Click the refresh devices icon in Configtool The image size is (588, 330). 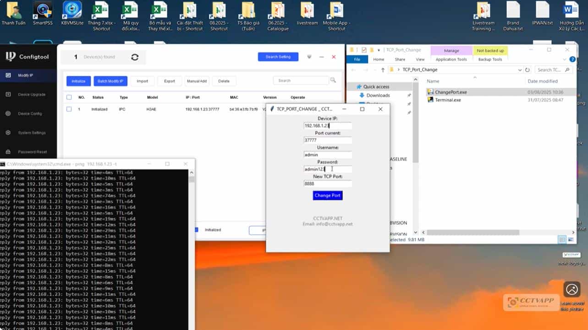pos(135,57)
